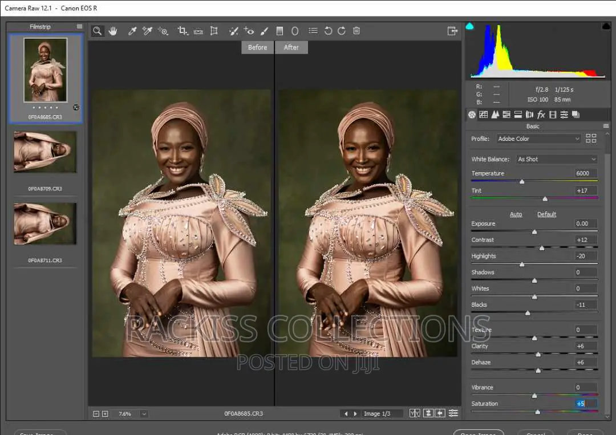This screenshot has width=616, height=435.
Task: Click the Contrast slider handle
Action: pos(542,248)
